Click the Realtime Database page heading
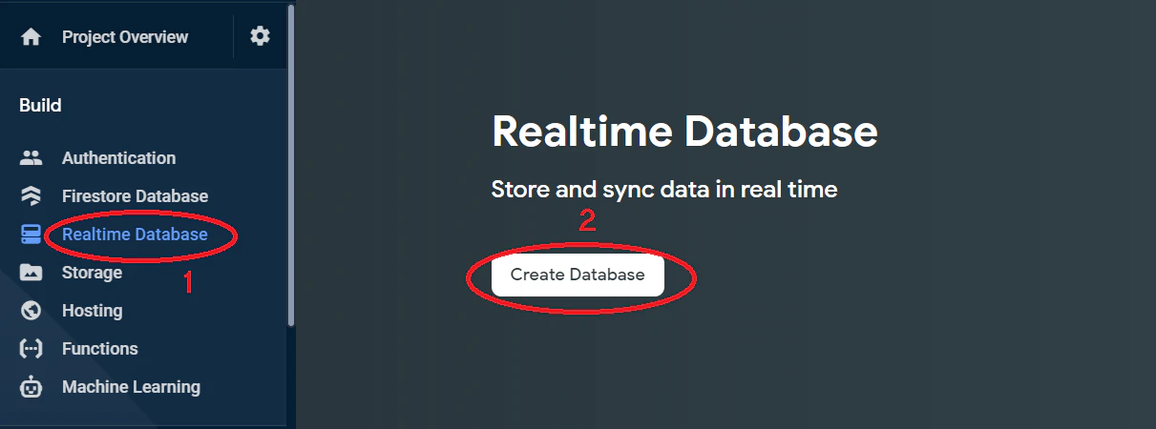 coord(684,132)
